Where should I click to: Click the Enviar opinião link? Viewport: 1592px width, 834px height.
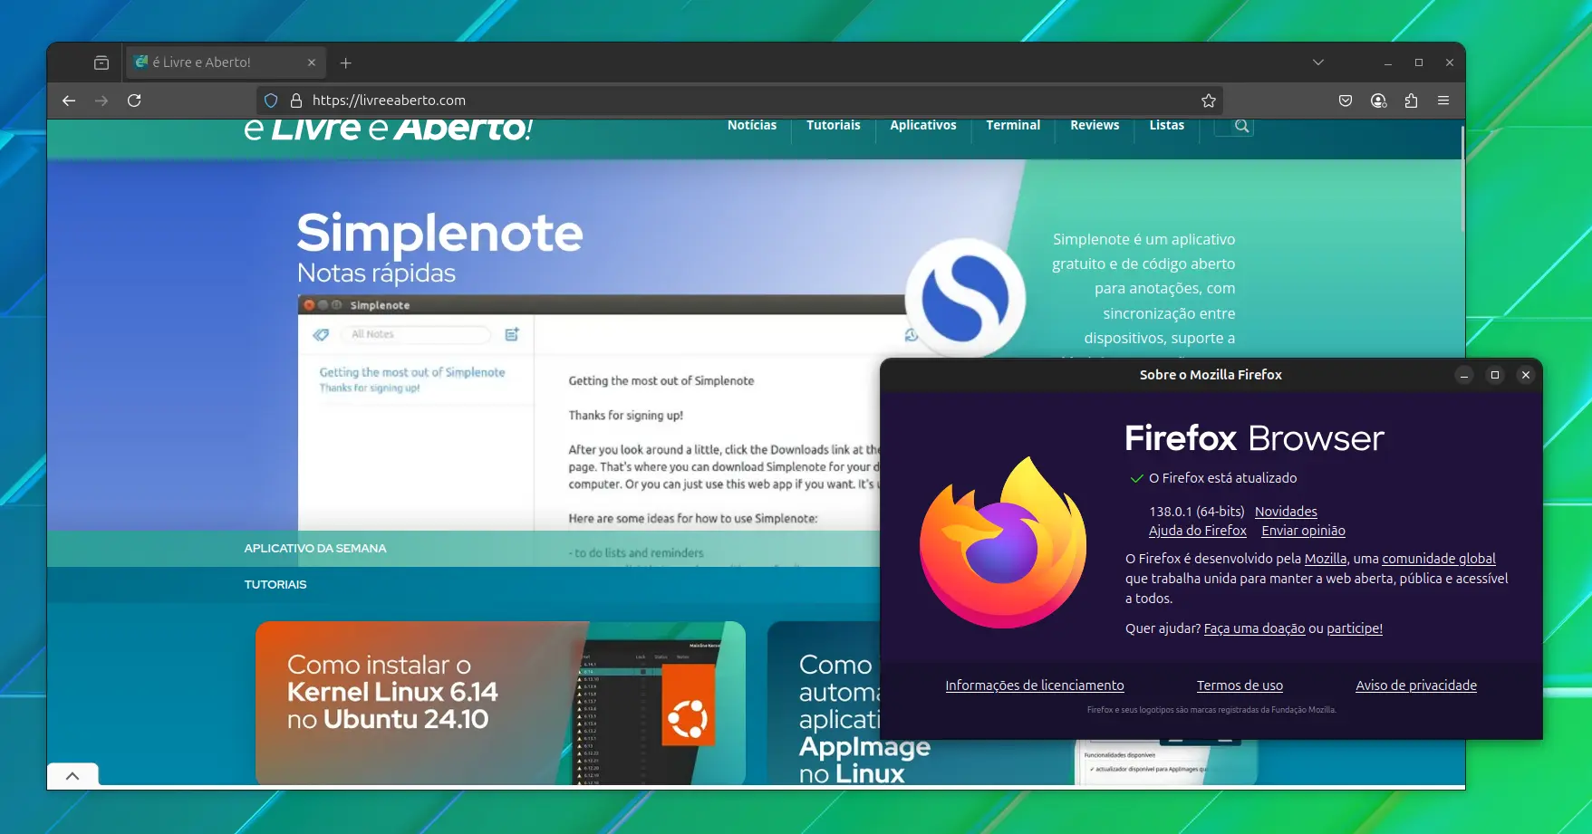(x=1303, y=531)
